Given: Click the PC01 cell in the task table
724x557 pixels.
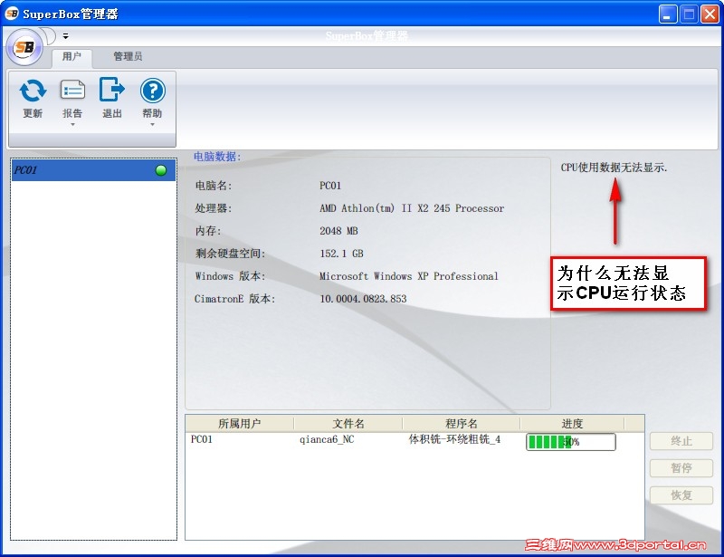Looking at the screenshot, I should coord(202,439).
